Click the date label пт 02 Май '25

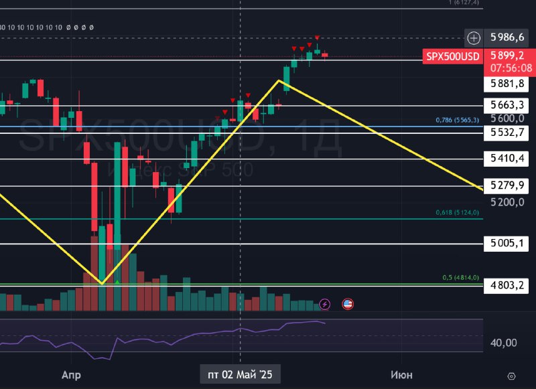point(240,375)
